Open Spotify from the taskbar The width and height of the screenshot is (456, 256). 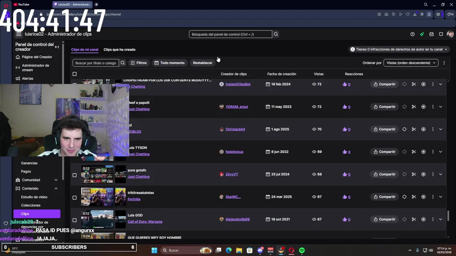(302, 250)
